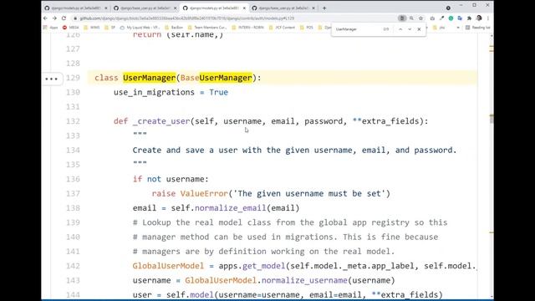The height and width of the screenshot is (301, 535).
Task: Click comment '# Lookup the real model class'
Action: click(290, 222)
